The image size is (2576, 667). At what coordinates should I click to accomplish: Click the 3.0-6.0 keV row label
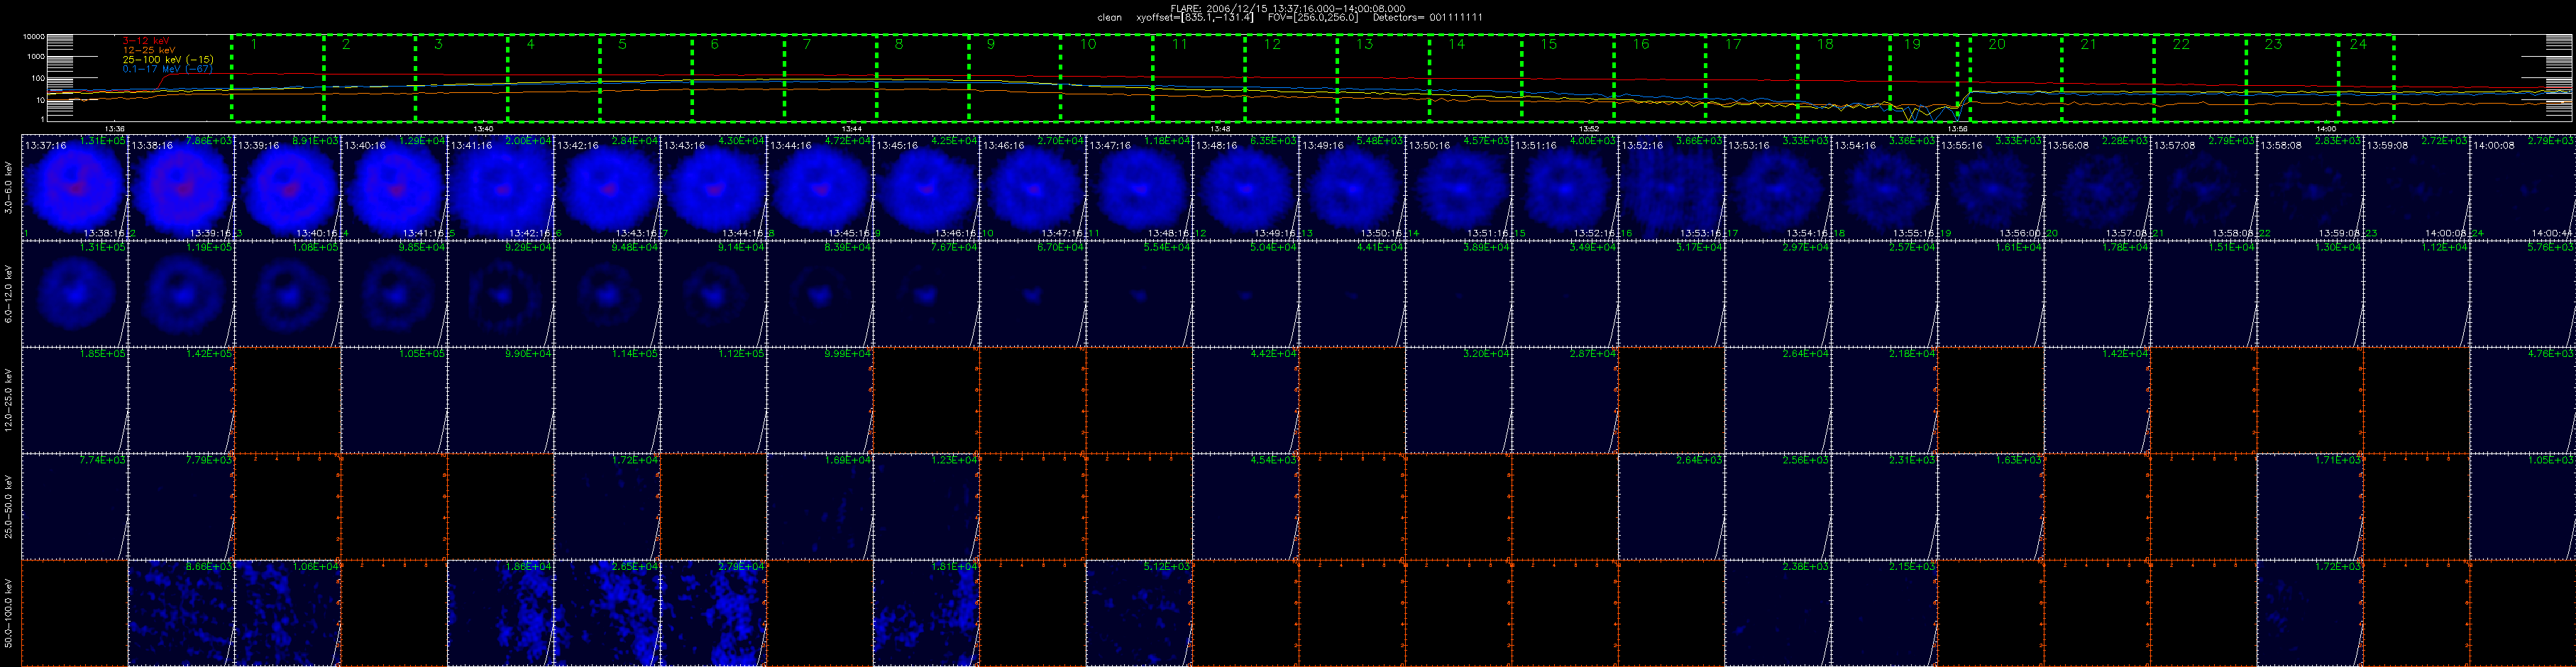click(9, 187)
